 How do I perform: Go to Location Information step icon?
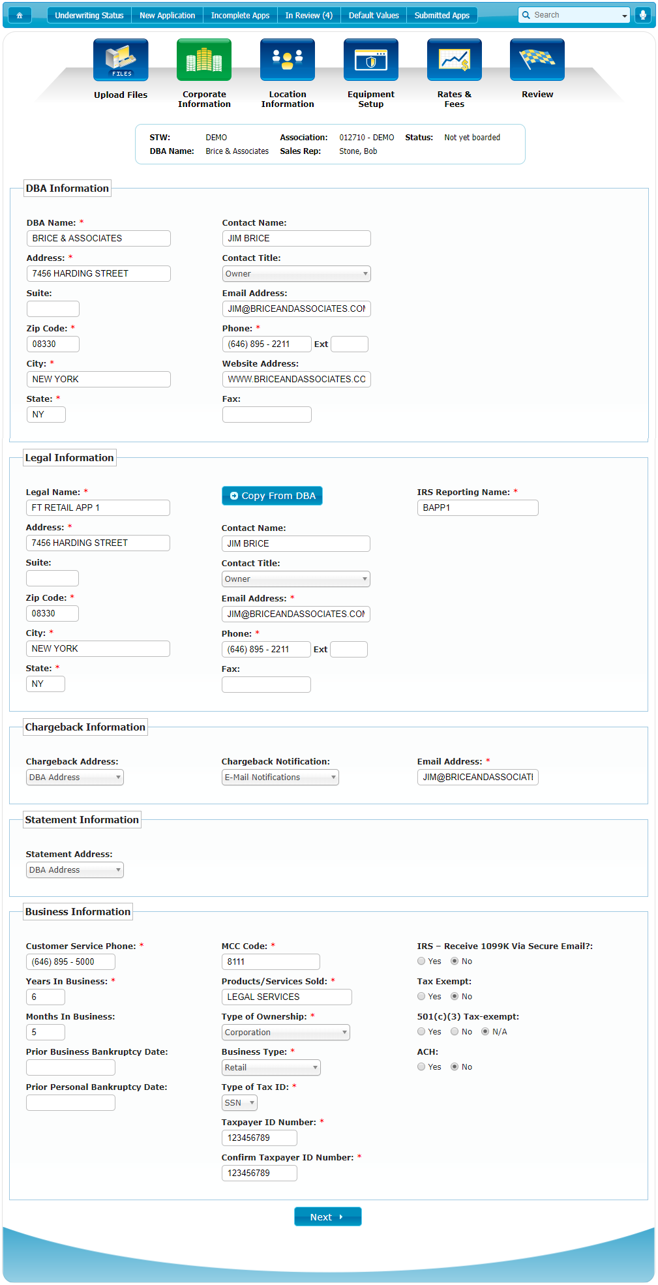point(288,60)
